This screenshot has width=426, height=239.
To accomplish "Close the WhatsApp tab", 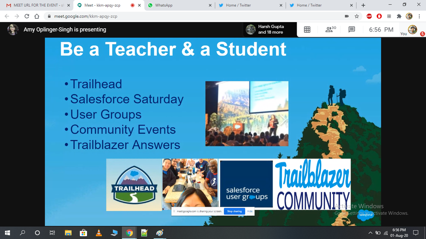I will click(x=210, y=5).
